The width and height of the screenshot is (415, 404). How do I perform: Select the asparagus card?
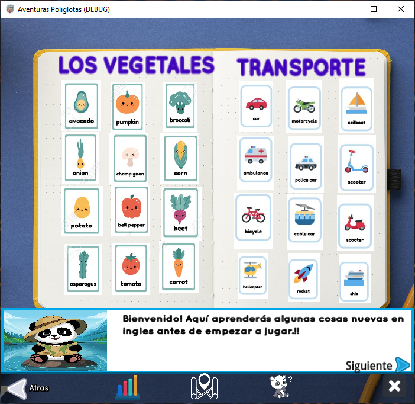(x=83, y=270)
